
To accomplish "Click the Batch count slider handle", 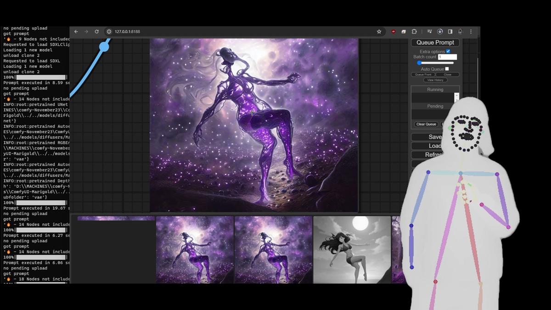I will point(419,63).
